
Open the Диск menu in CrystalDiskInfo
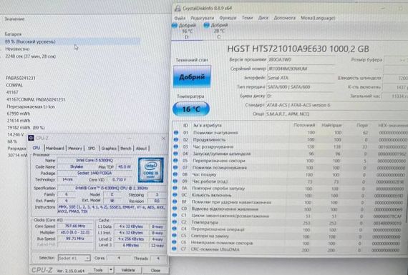[263, 18]
